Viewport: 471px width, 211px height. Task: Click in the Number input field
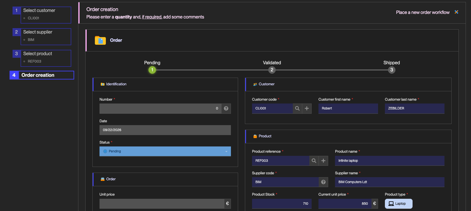pyautogui.click(x=160, y=108)
